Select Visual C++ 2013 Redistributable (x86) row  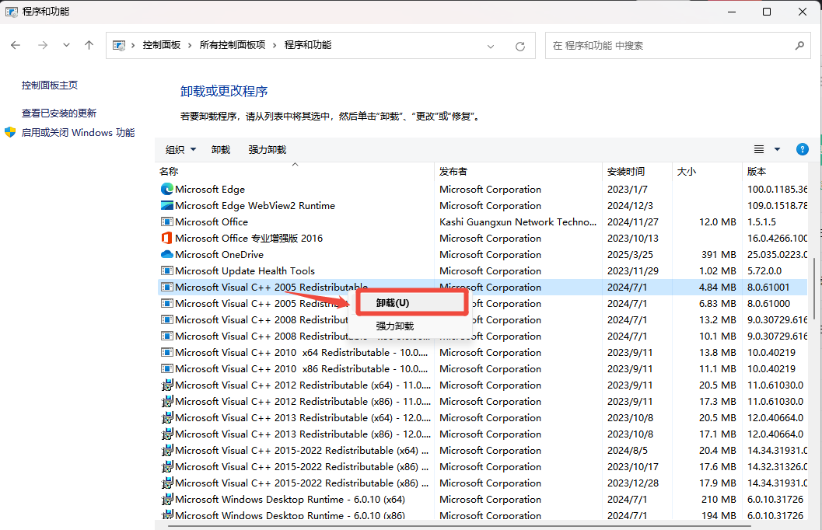482,434
